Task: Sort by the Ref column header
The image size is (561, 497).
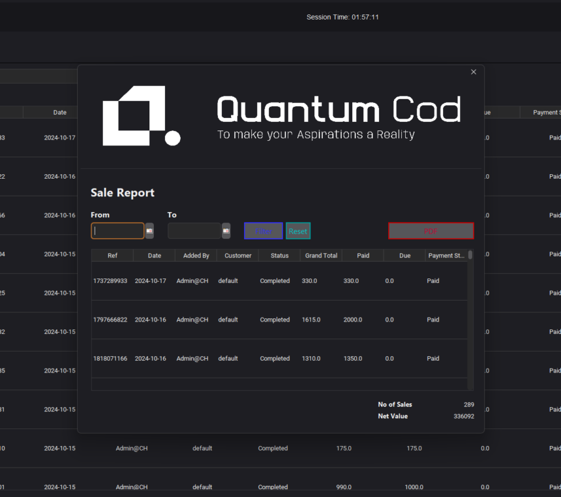Action: click(x=112, y=256)
